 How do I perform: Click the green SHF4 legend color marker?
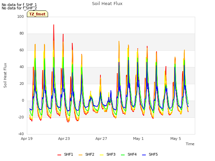123,155
